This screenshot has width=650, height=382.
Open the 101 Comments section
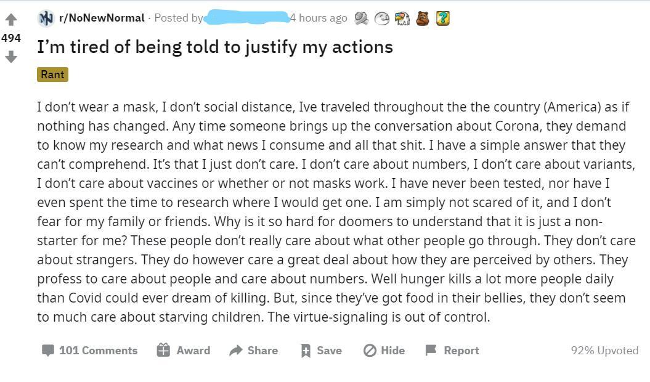90,351
